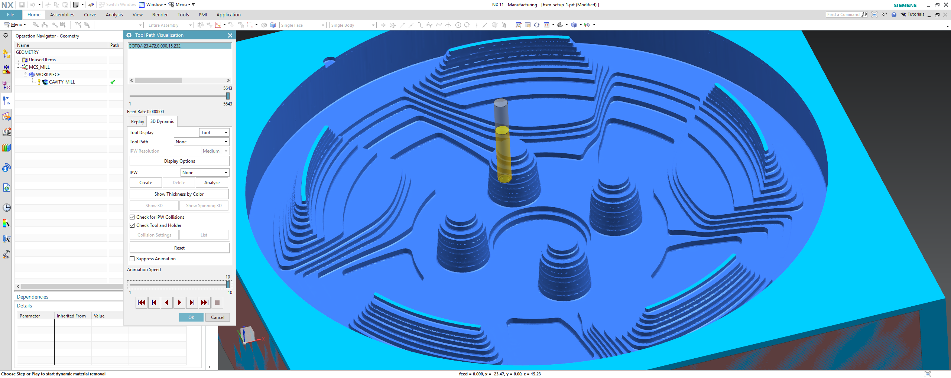Click the Display Options button
Image resolution: width=951 pixels, height=378 pixels.
tap(179, 161)
